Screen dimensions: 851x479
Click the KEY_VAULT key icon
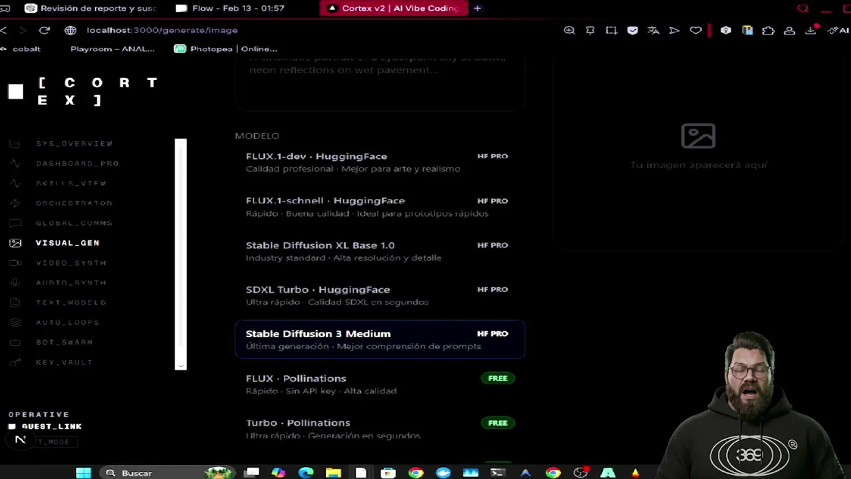15,362
